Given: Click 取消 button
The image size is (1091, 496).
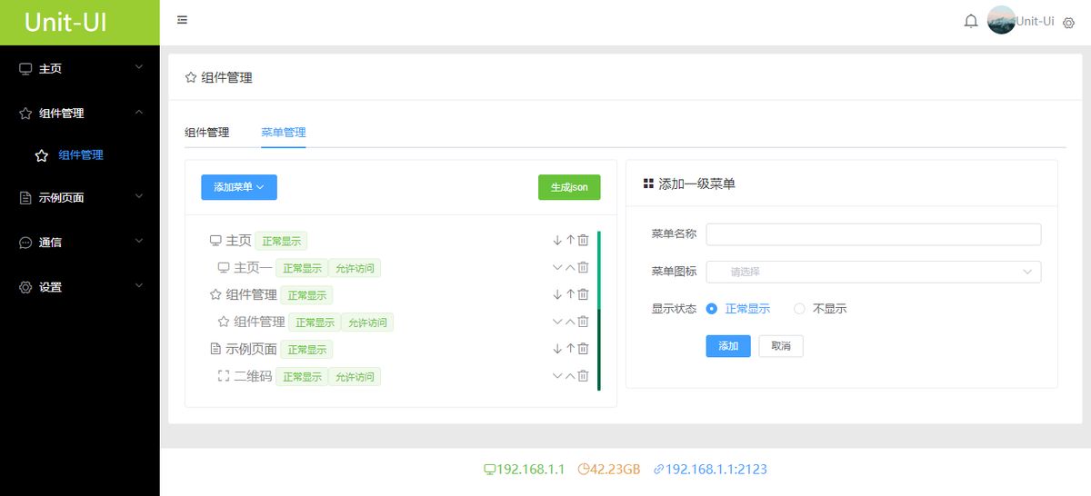Looking at the screenshot, I should point(781,346).
